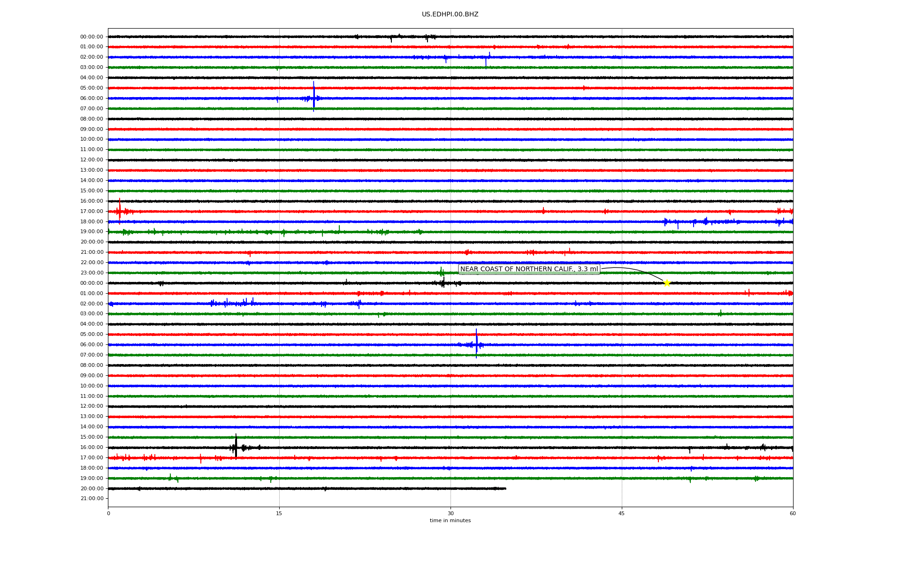This screenshot has width=901, height=563.
Task: Click the 45 tick on the x-axis
Action: point(622,513)
